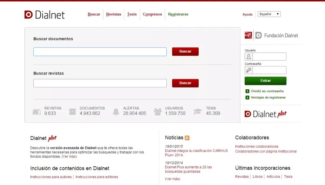Focus the Buscar documentos search field
325x185 pixels.
100,52
